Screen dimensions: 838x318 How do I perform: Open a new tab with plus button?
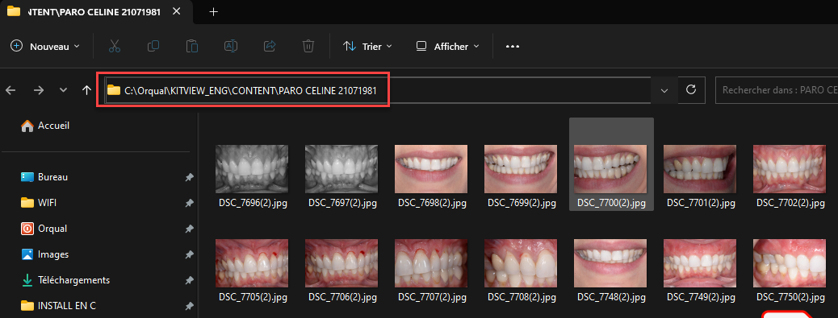213,12
